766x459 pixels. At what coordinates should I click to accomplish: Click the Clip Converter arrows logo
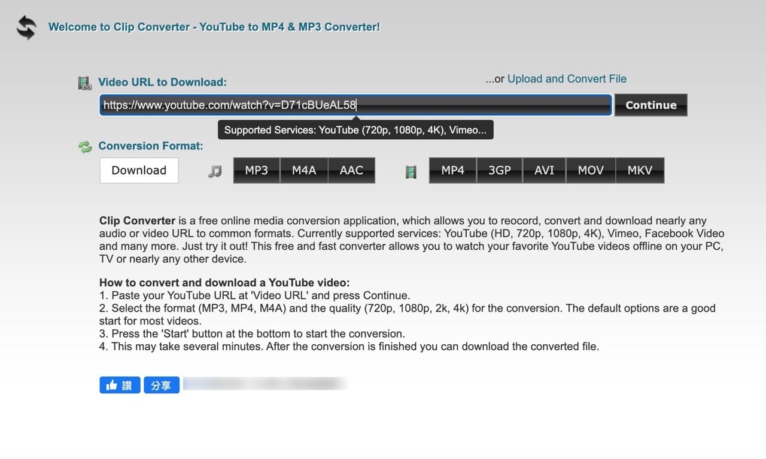pos(26,27)
